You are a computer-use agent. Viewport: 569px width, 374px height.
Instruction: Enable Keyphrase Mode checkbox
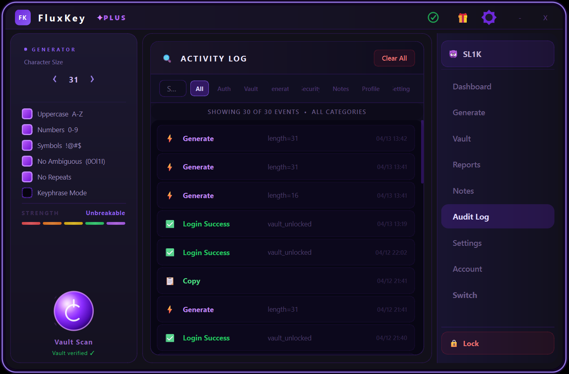click(27, 193)
